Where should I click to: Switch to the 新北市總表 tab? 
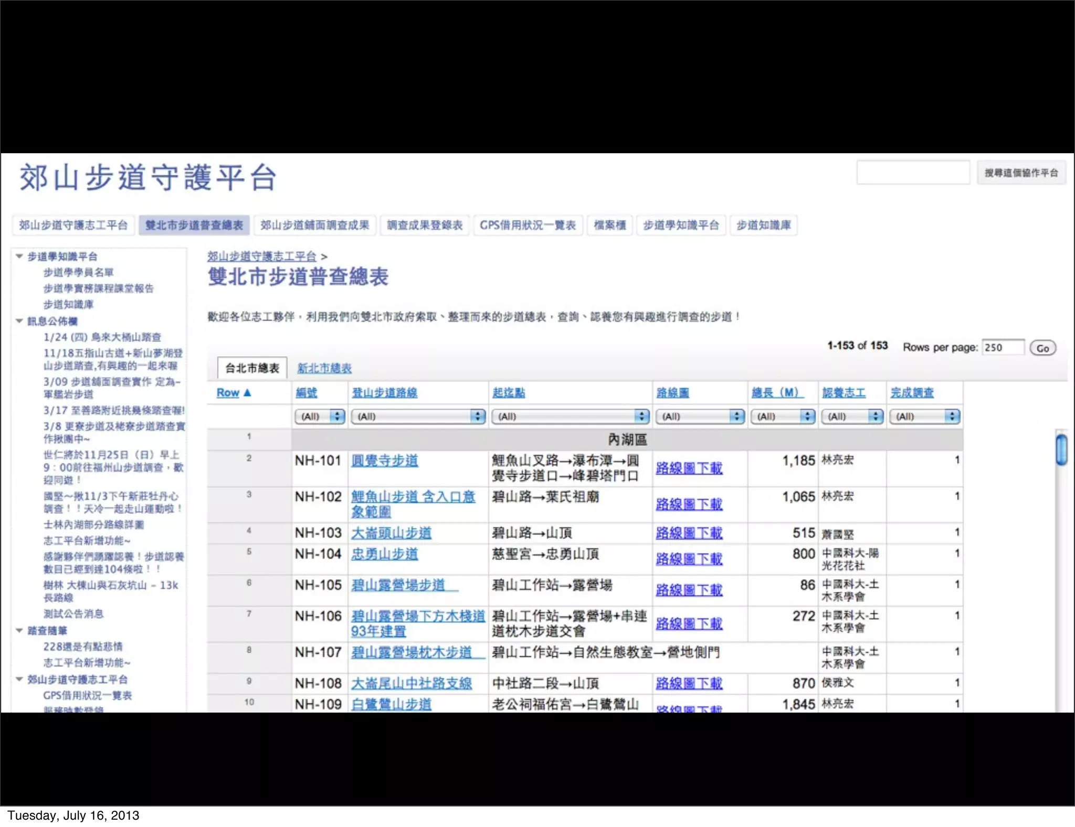(324, 368)
